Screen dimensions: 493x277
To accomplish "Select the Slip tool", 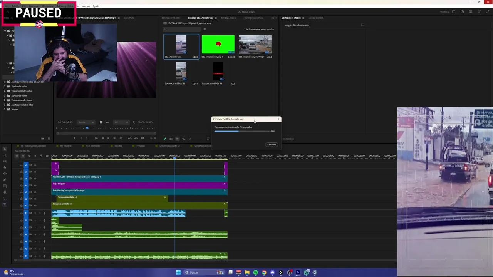I will [x=5, y=174].
